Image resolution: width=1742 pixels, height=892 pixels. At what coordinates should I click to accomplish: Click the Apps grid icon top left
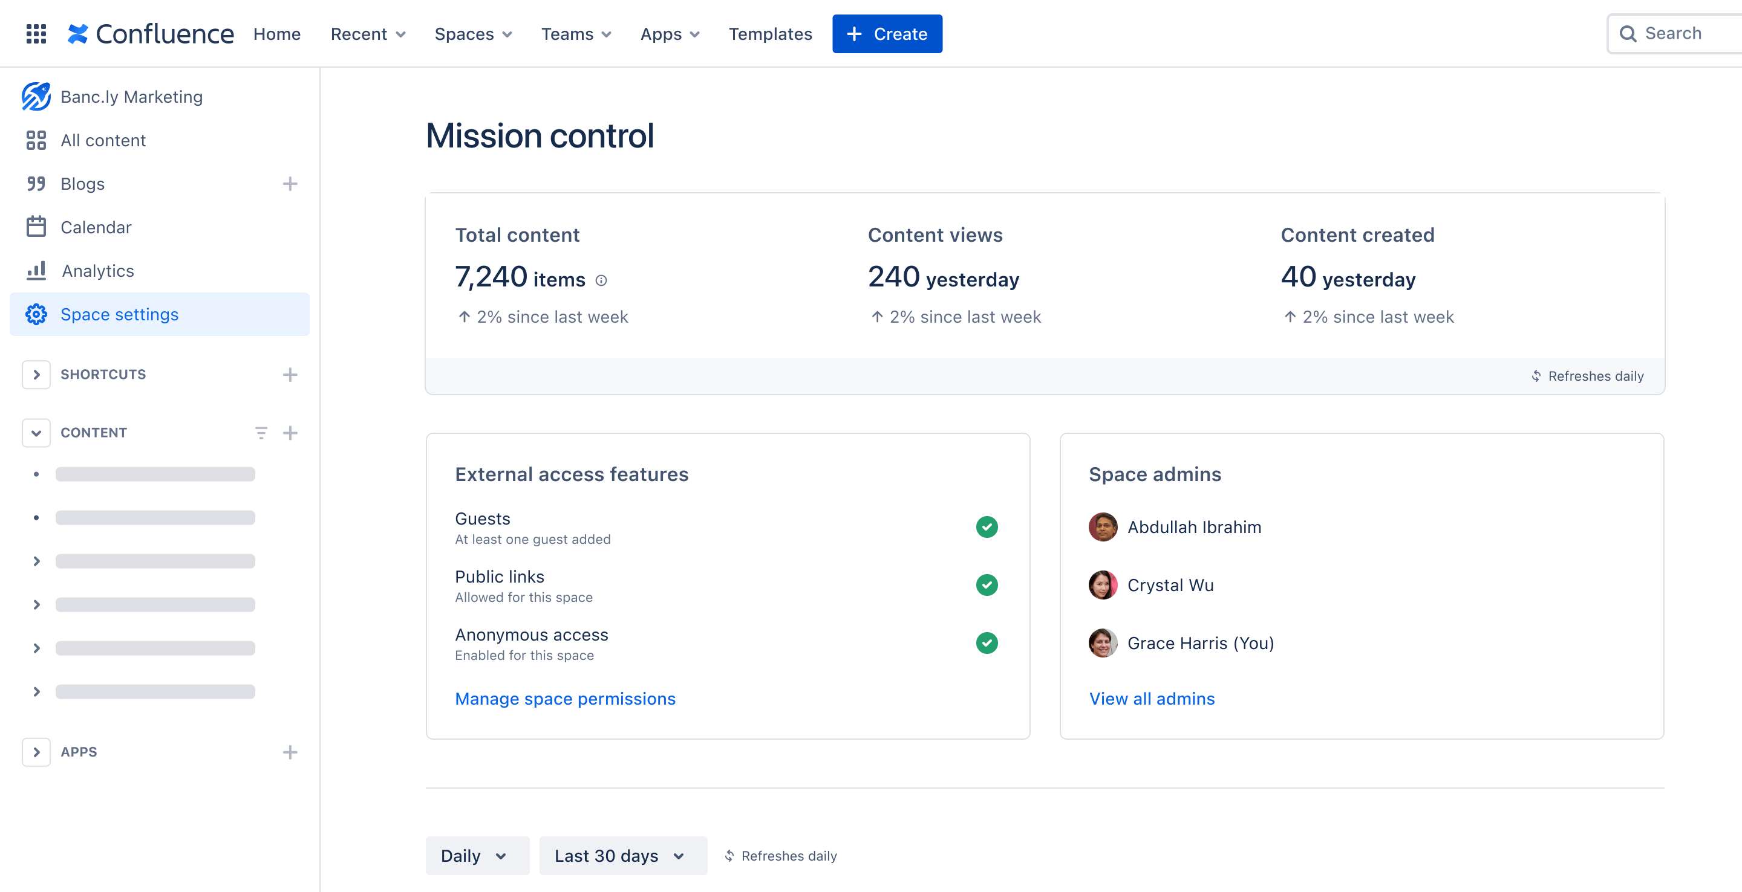coord(35,33)
